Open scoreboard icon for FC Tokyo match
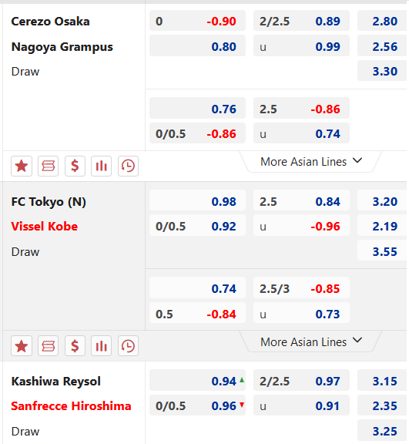Image resolution: width=409 pixels, height=444 pixels. (x=48, y=346)
